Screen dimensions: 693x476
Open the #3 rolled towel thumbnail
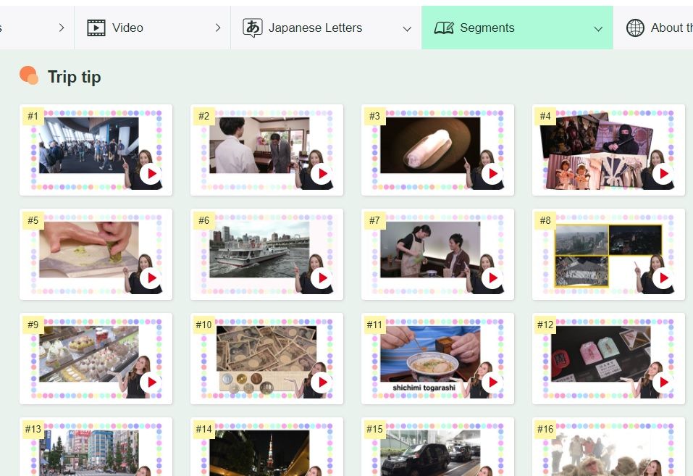437,150
